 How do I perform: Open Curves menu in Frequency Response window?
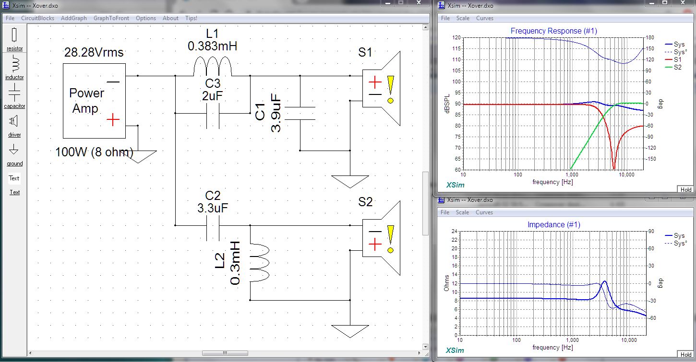pyautogui.click(x=485, y=18)
